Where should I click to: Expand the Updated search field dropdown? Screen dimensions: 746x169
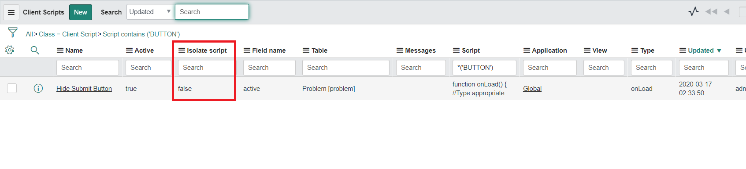tap(150, 12)
